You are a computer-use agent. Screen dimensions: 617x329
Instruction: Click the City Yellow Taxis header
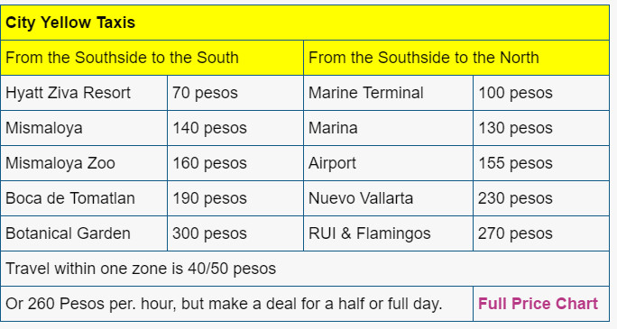(x=305, y=23)
